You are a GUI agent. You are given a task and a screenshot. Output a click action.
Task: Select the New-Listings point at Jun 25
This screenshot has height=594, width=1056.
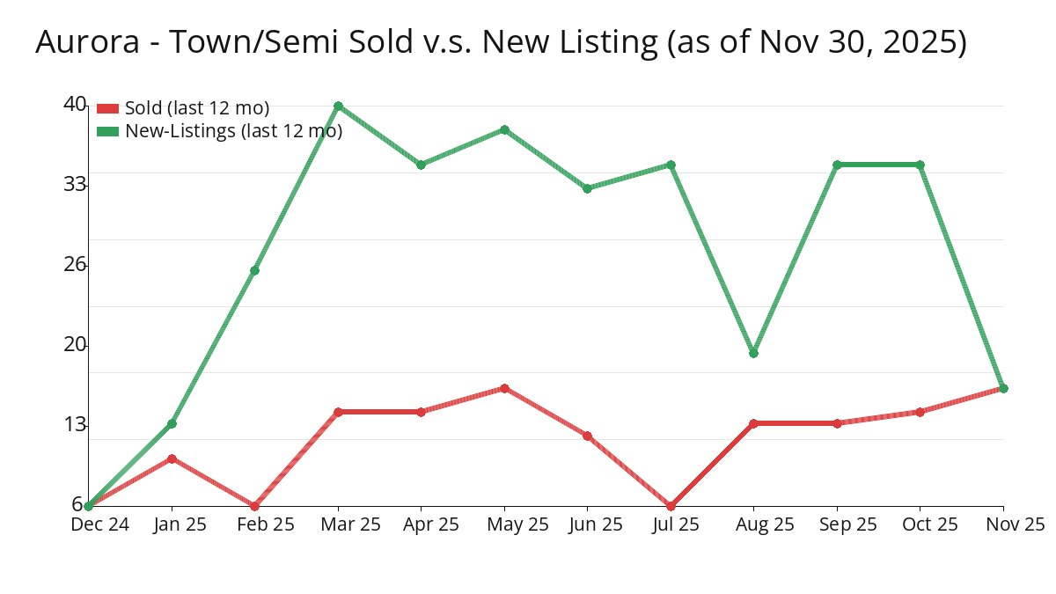point(587,188)
